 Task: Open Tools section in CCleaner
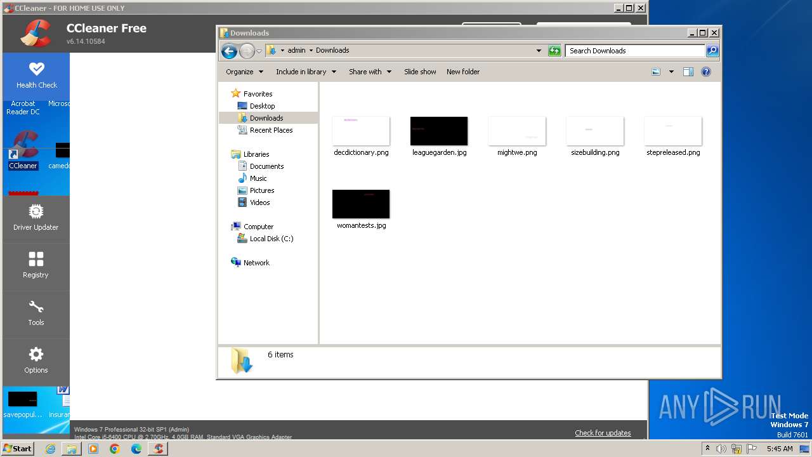[36, 314]
